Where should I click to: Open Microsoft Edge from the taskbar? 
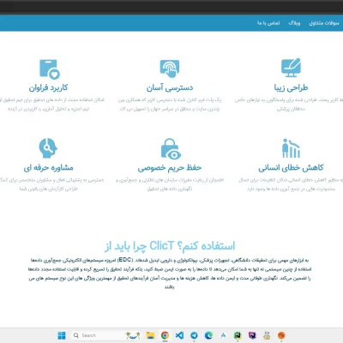point(208,335)
